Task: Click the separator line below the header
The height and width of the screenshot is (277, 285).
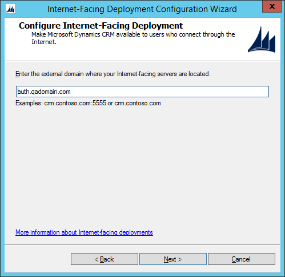Action: coord(142,61)
